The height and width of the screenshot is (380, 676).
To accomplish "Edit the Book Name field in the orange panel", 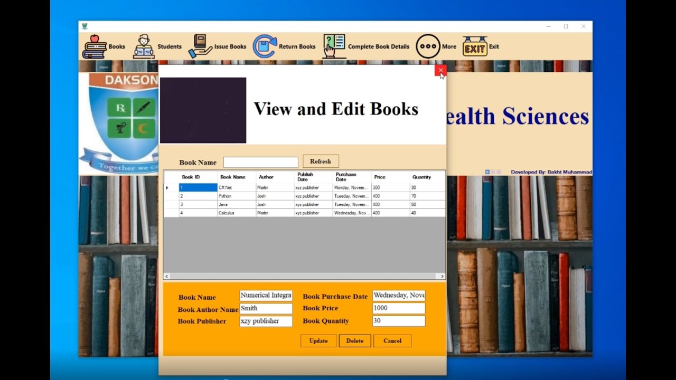I will tap(266, 296).
